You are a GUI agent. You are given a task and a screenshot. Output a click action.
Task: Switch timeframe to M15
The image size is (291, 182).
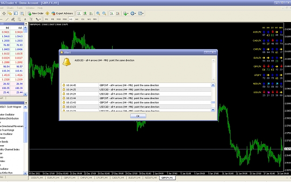click(59, 19)
